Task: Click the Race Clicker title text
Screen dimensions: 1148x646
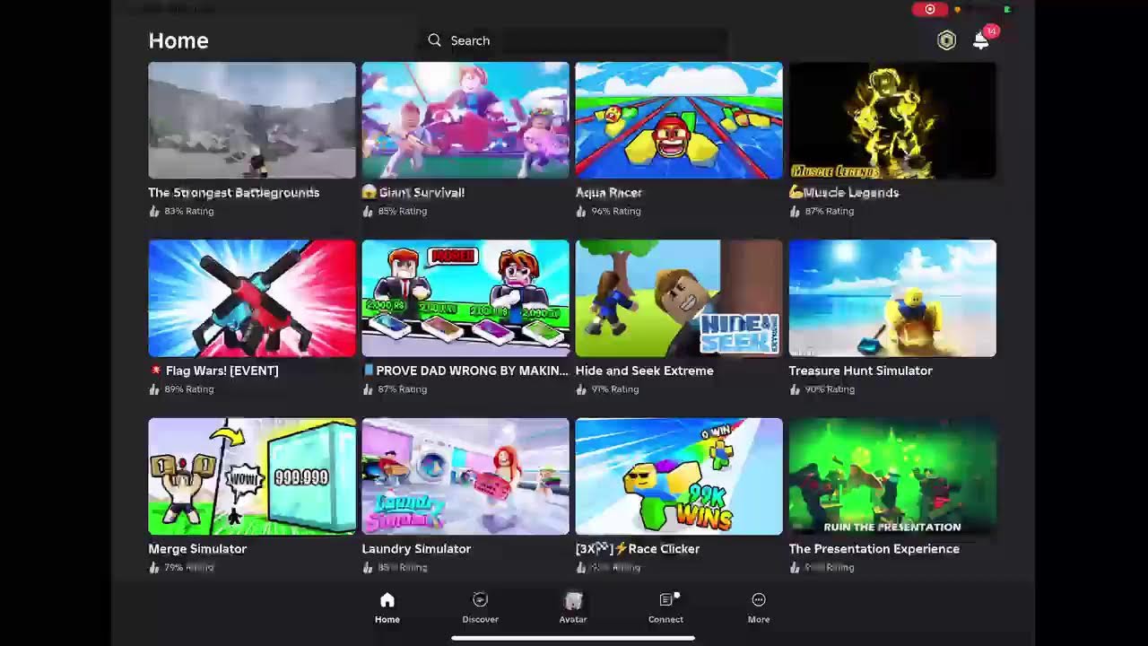Action: pos(638,548)
